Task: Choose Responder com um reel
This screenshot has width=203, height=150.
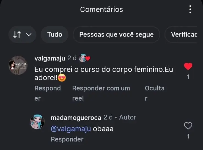Action: 101,93
